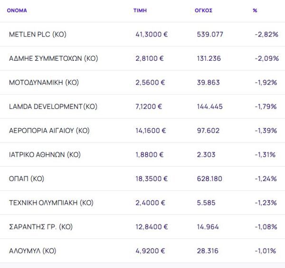The width and height of the screenshot is (285, 268).
Task: Select ΜΟΤΟΔΥΝΑΜΙΚΗ (ΚΟ) row name
Action: coord(44,82)
